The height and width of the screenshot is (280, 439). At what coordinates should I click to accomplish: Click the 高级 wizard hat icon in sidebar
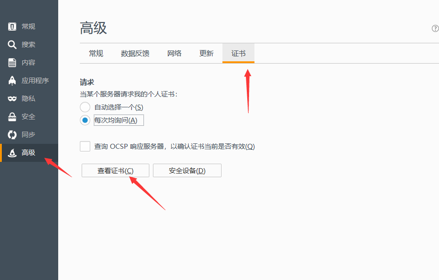click(12, 153)
